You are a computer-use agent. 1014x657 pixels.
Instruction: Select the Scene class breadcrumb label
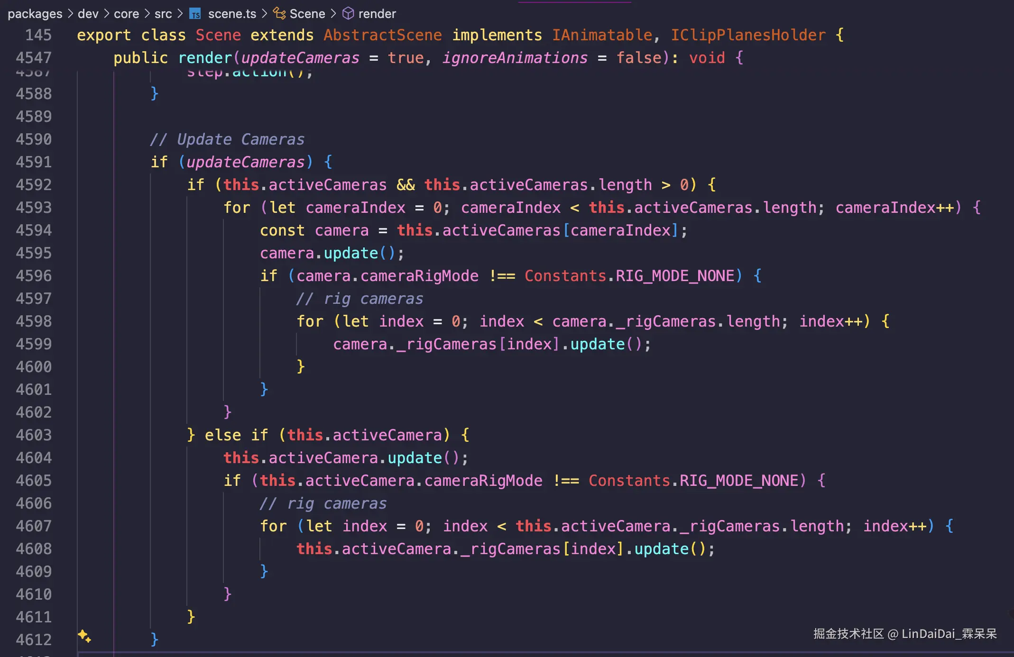(307, 14)
